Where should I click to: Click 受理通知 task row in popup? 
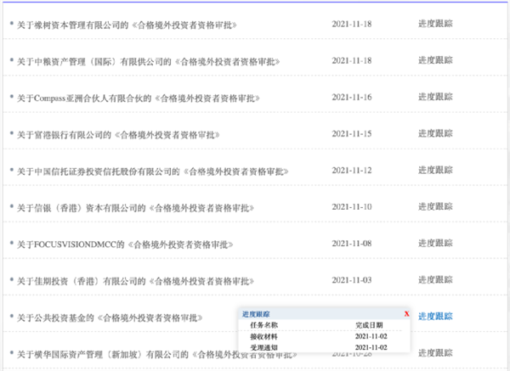point(263,347)
